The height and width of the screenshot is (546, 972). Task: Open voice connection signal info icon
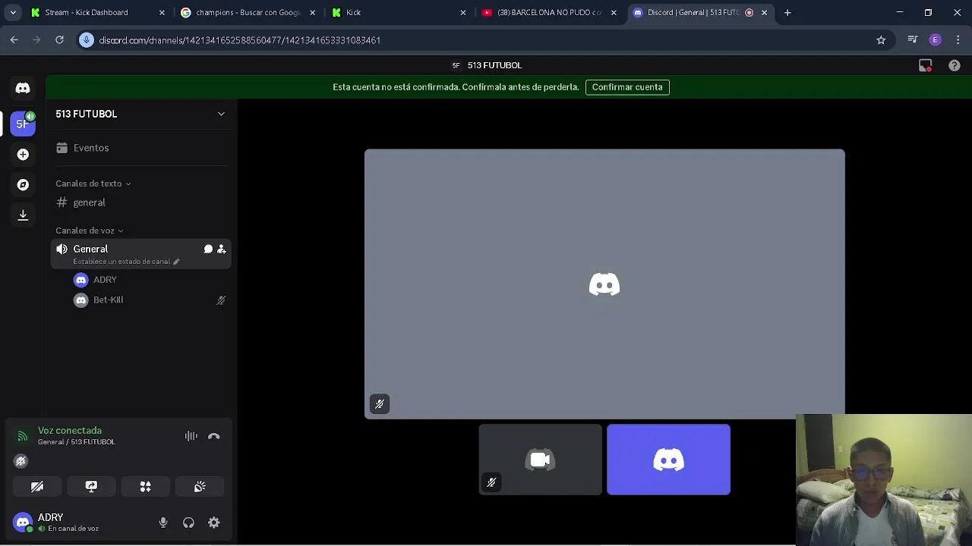22,436
